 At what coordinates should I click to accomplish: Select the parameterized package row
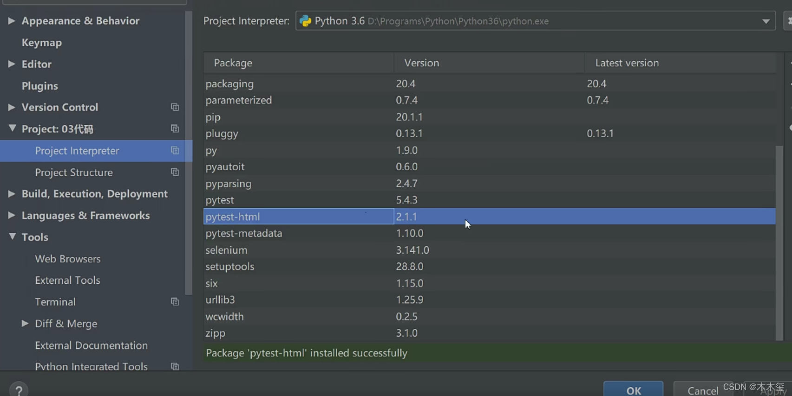click(490, 100)
